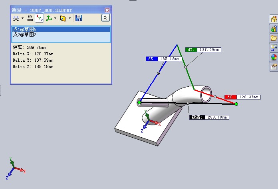Open the Design Library task pane tab

click(274, 29)
